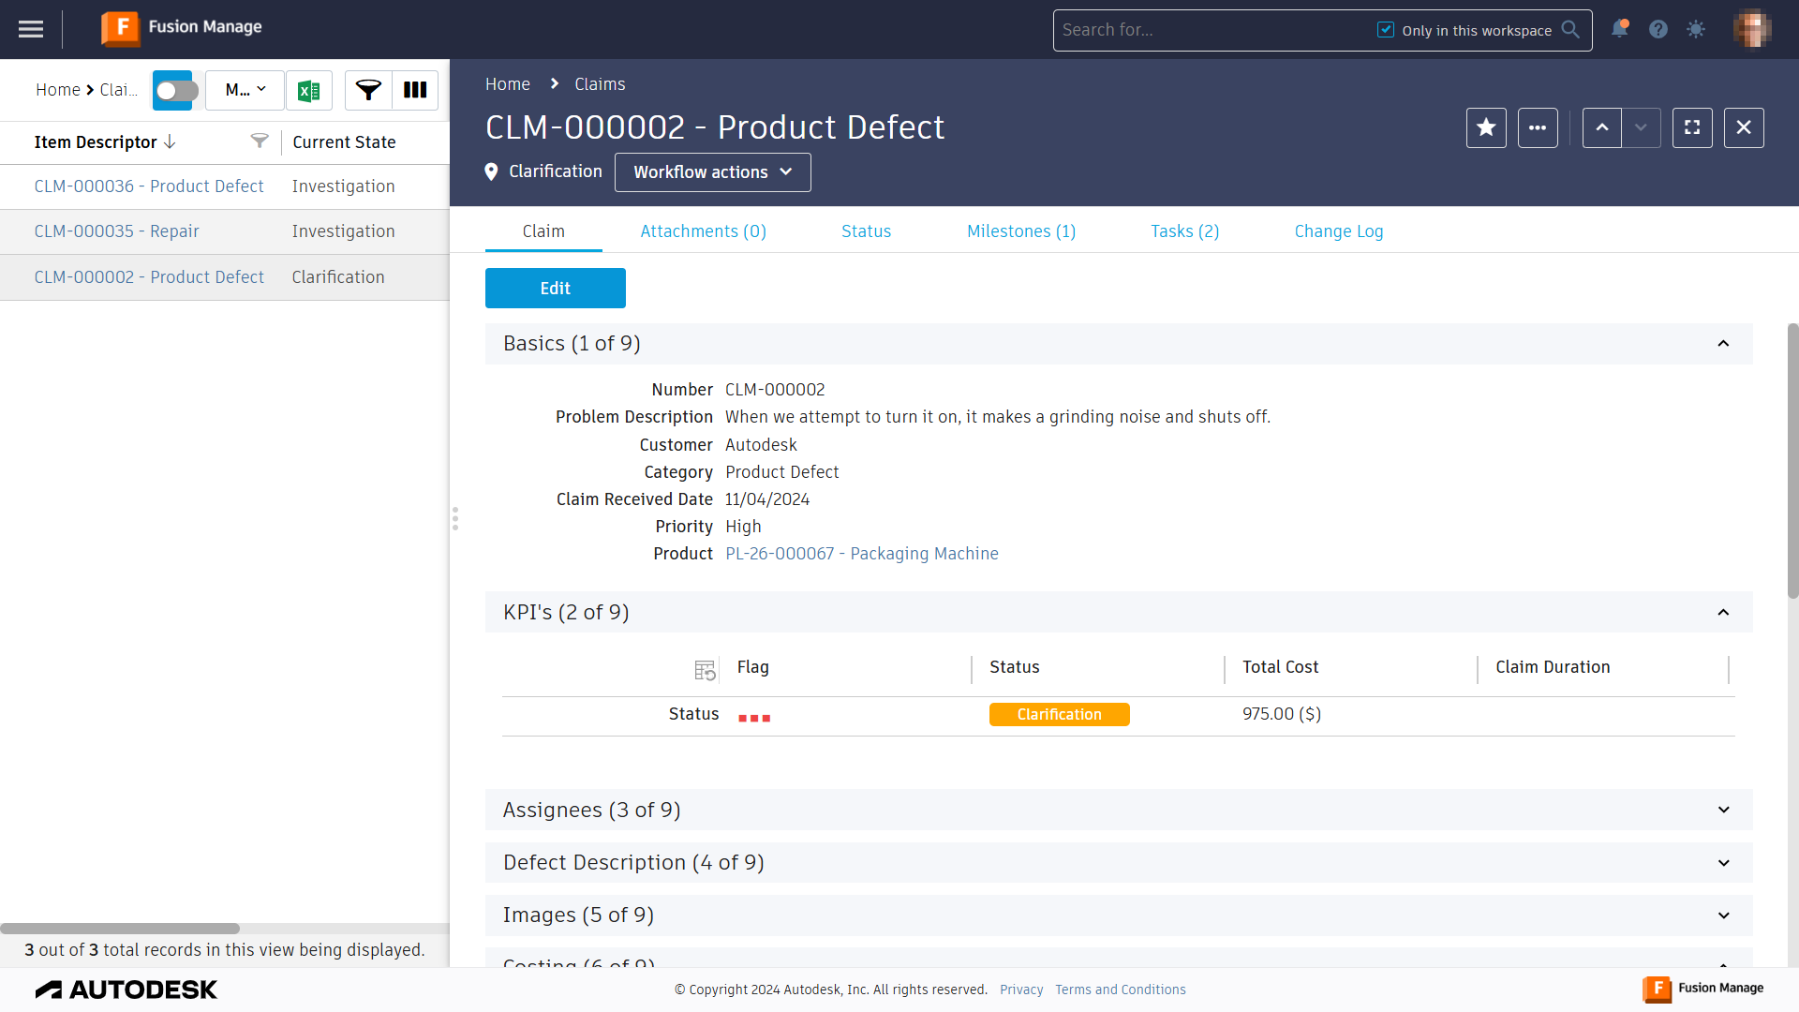1799x1012 pixels.
Task: Open the Change Log tab
Action: [1338, 231]
